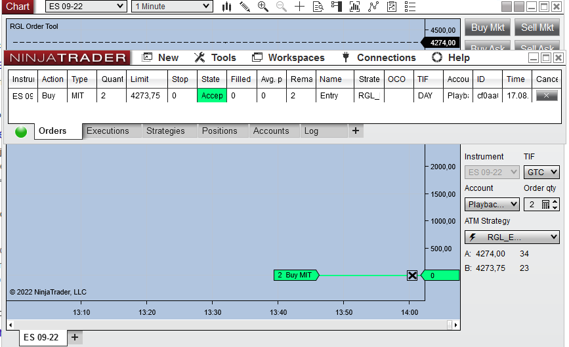
Task: Click the chart scrollbar left arrow
Action: click(x=11, y=325)
